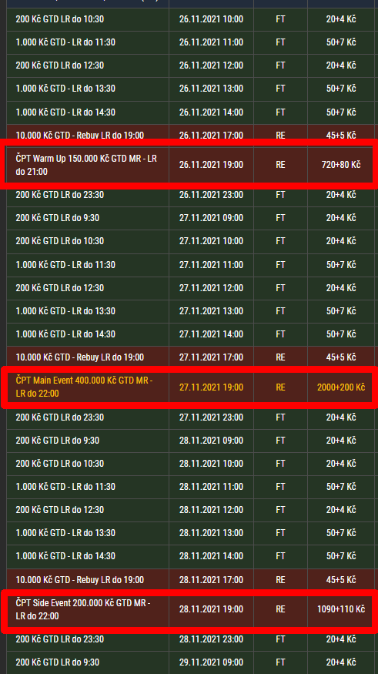
Task: Click the 28.11.2021 12:00 200 Kč GTD row
Action: click(190, 510)
